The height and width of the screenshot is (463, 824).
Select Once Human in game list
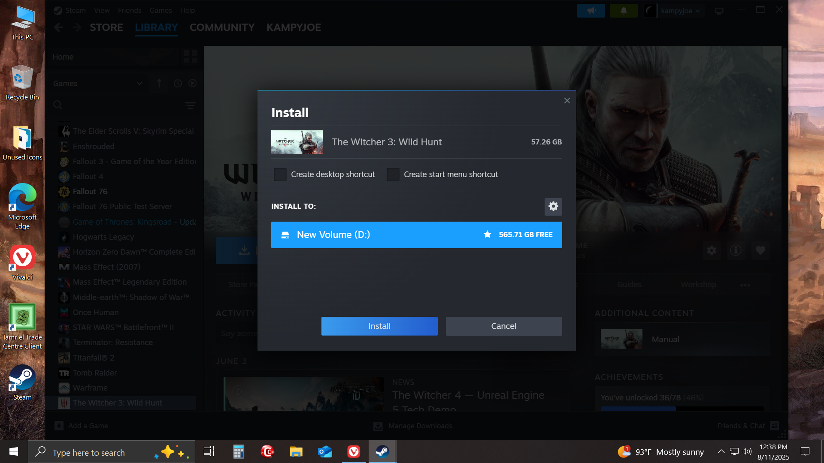(96, 313)
